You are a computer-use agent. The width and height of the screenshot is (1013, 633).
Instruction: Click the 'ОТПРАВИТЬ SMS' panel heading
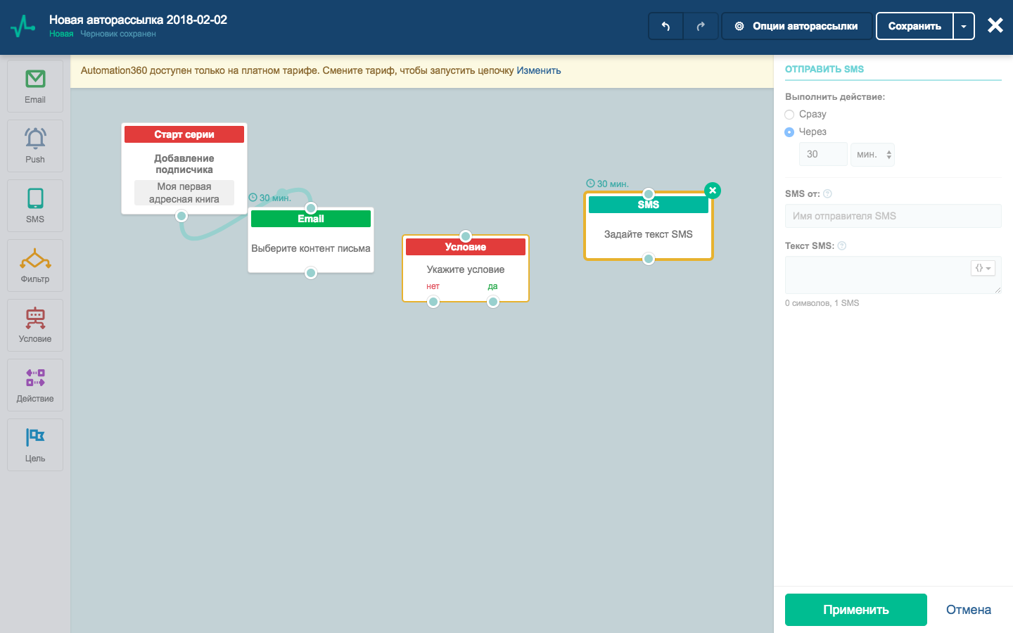coord(824,69)
